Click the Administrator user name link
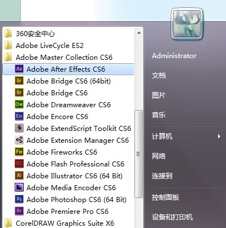This screenshot has height=228, width=226. [x=174, y=56]
